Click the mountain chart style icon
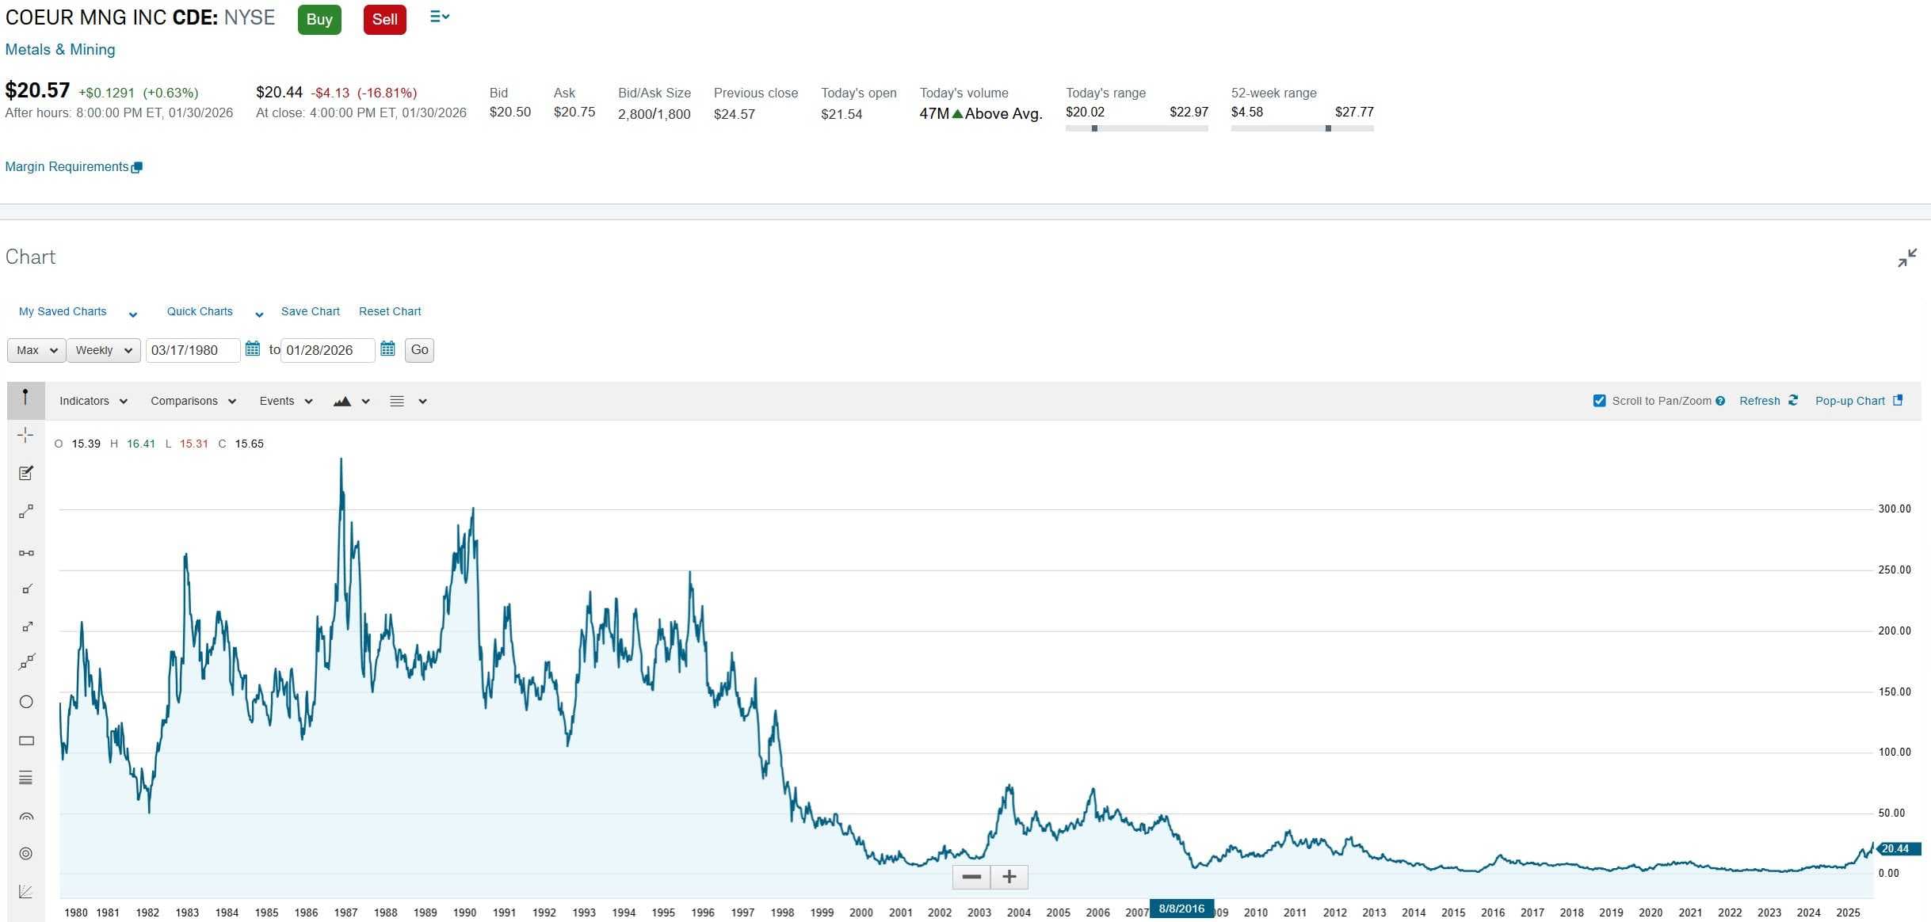This screenshot has height=922, width=1931. click(x=342, y=402)
